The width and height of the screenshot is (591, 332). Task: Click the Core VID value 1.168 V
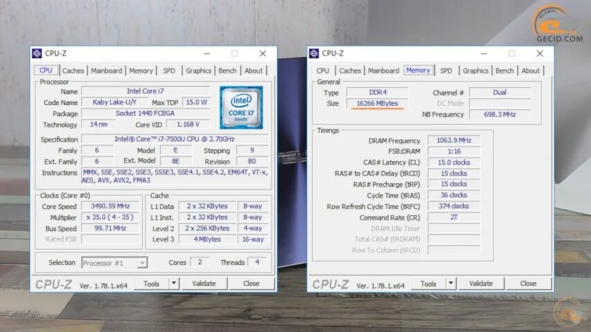pos(188,124)
